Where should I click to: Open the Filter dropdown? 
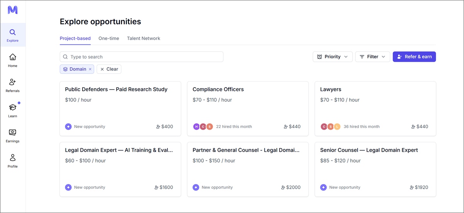pyautogui.click(x=373, y=57)
